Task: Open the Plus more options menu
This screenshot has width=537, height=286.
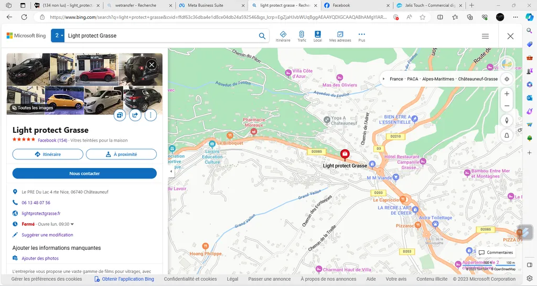Action: tap(361, 36)
